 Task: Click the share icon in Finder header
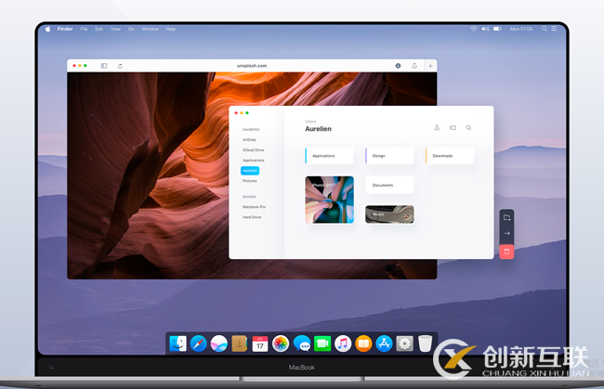coord(437,127)
